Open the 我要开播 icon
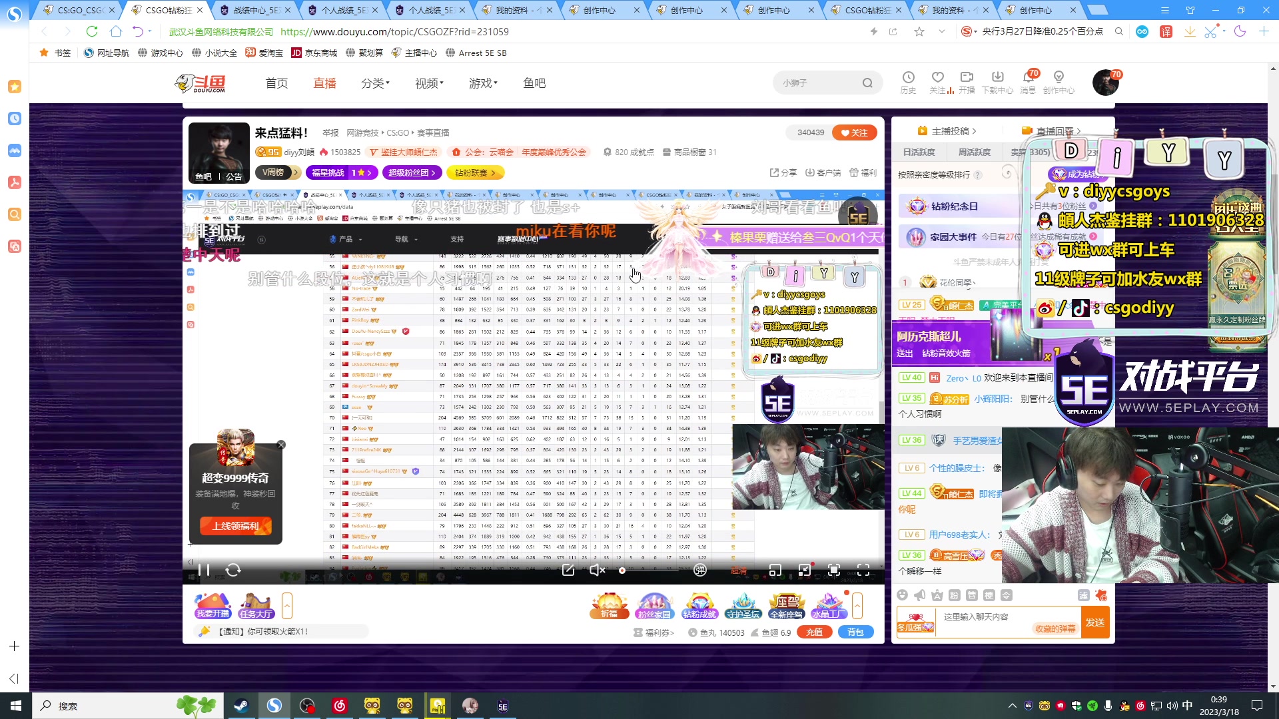 click(x=213, y=606)
